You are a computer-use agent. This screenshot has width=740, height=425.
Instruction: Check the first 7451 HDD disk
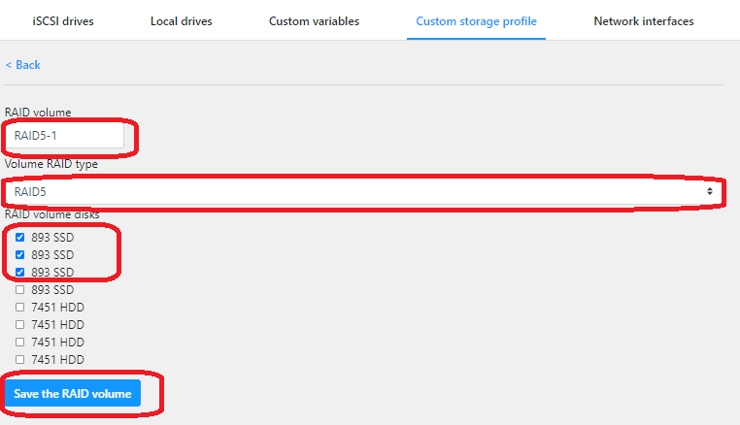[20, 307]
